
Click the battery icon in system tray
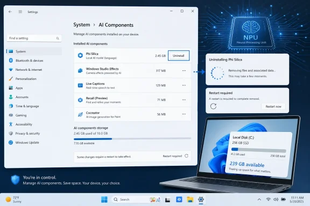(283, 200)
